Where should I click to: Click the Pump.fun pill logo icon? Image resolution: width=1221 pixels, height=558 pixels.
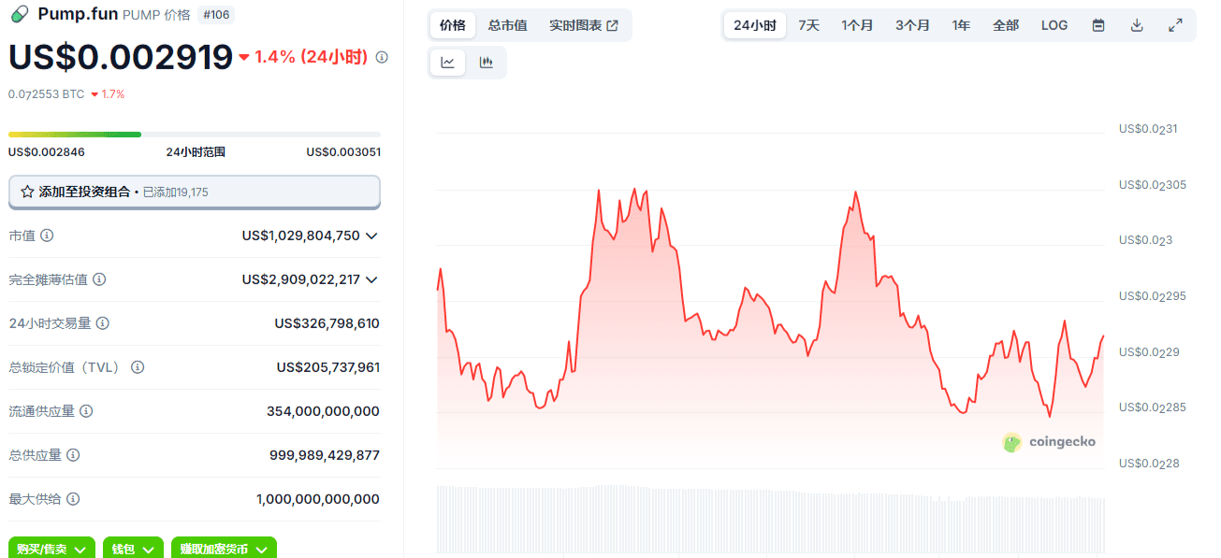(20, 14)
